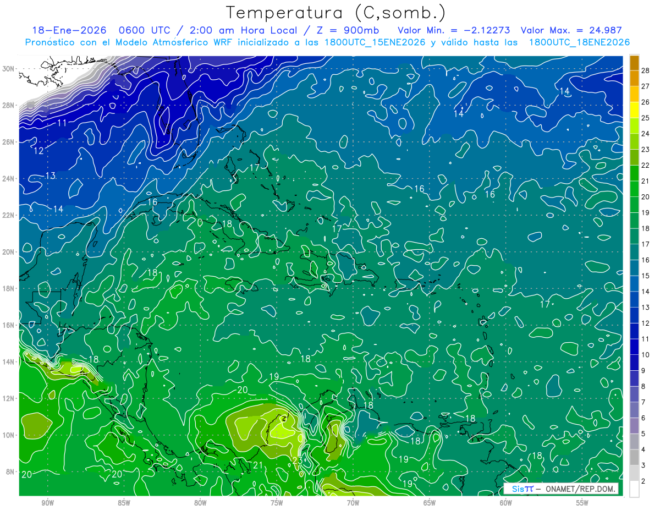Screen dimensions: 660x510
Task: Click the title 'Temperatura (C,somb.)'
Action: tap(335, 13)
